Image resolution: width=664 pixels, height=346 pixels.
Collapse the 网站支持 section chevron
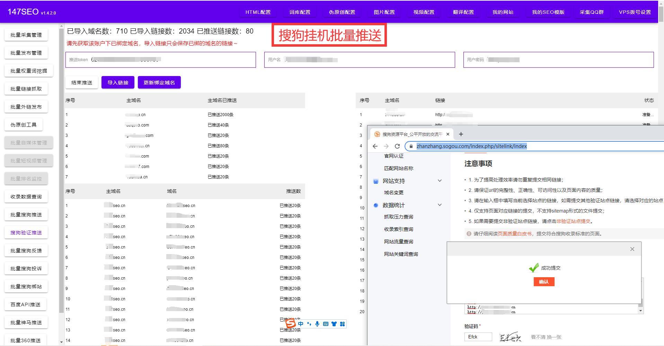tap(440, 181)
